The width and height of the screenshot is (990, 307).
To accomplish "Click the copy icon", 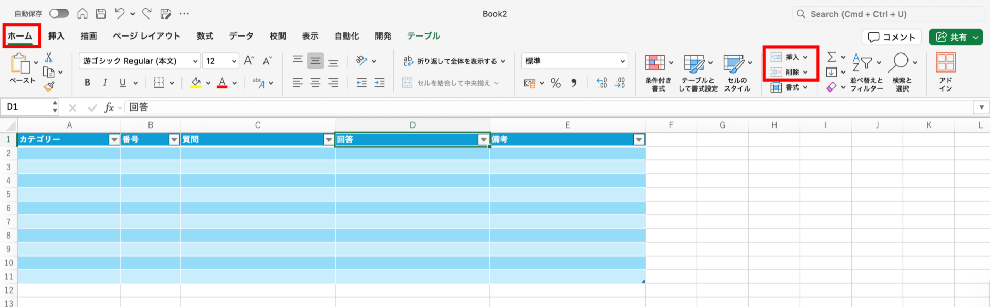I will click(49, 72).
